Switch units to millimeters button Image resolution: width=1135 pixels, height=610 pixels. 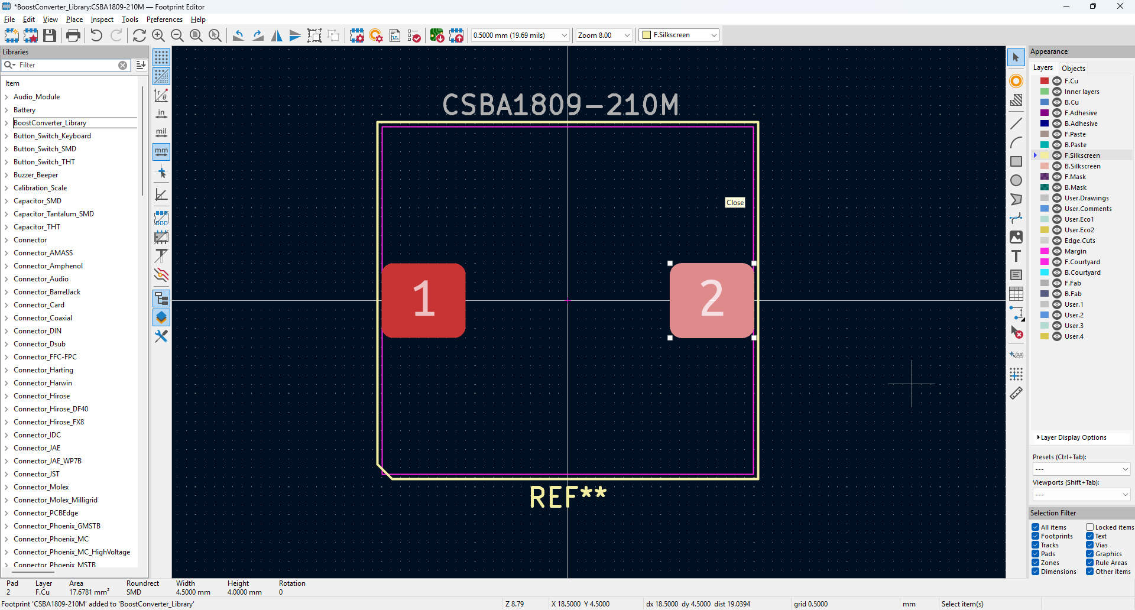tap(161, 152)
